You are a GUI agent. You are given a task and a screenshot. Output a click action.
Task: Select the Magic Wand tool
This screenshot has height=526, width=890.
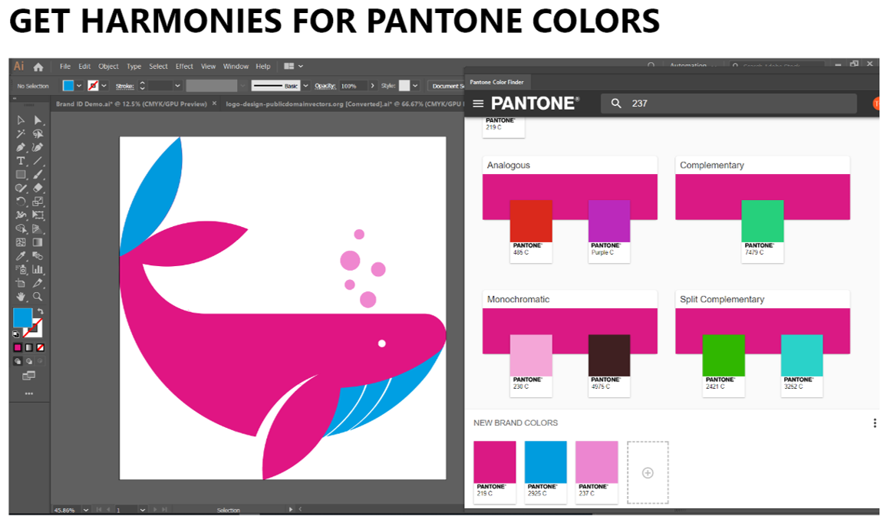pyautogui.click(x=21, y=134)
